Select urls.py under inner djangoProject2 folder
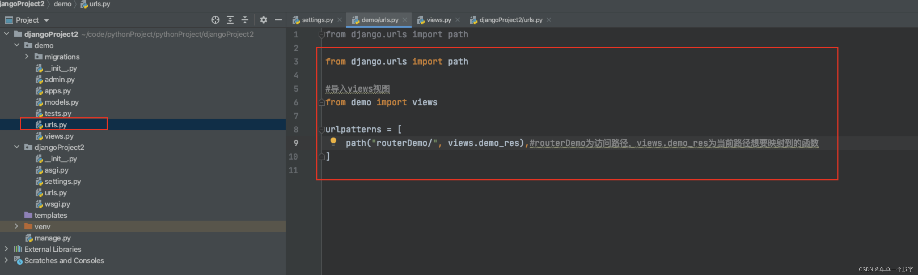This screenshot has width=918, height=275. tap(56, 192)
